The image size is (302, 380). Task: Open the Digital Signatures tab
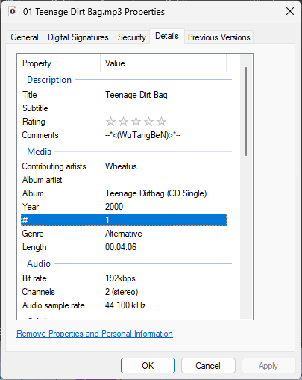pos(78,37)
